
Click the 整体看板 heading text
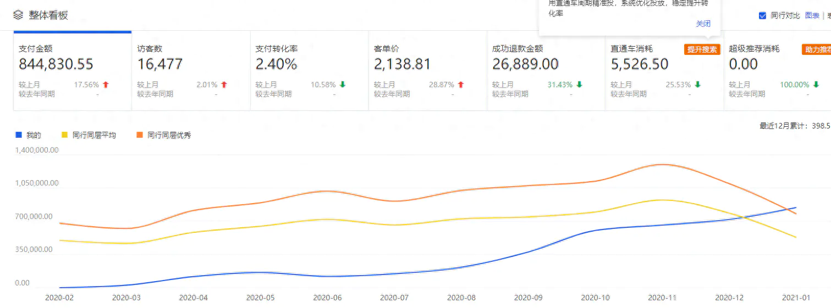(48, 15)
